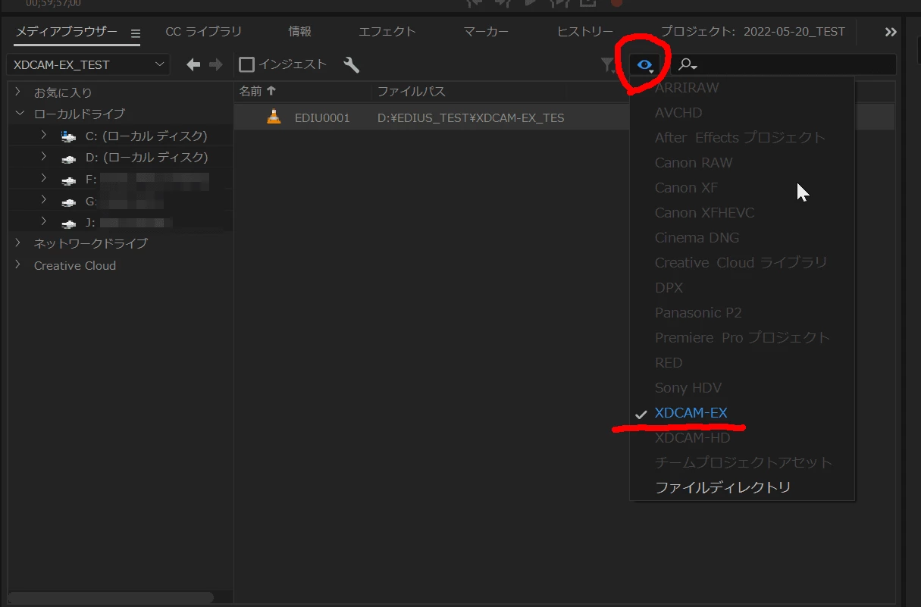Switch to the ヒストリー tab
This screenshot has width=921, height=607.
click(x=585, y=32)
